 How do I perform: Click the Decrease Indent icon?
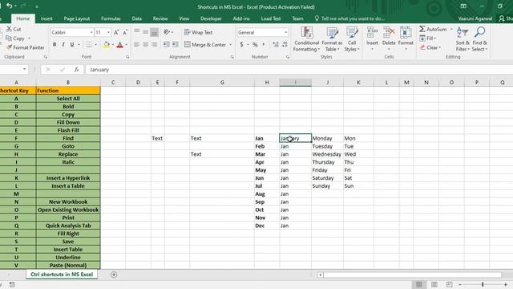pyautogui.click(x=167, y=45)
